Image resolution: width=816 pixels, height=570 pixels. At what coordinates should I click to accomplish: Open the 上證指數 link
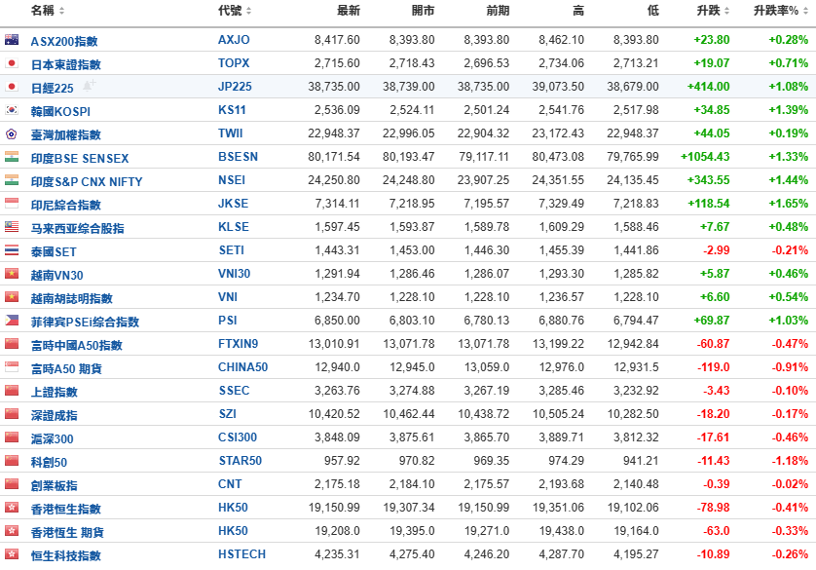click(55, 392)
